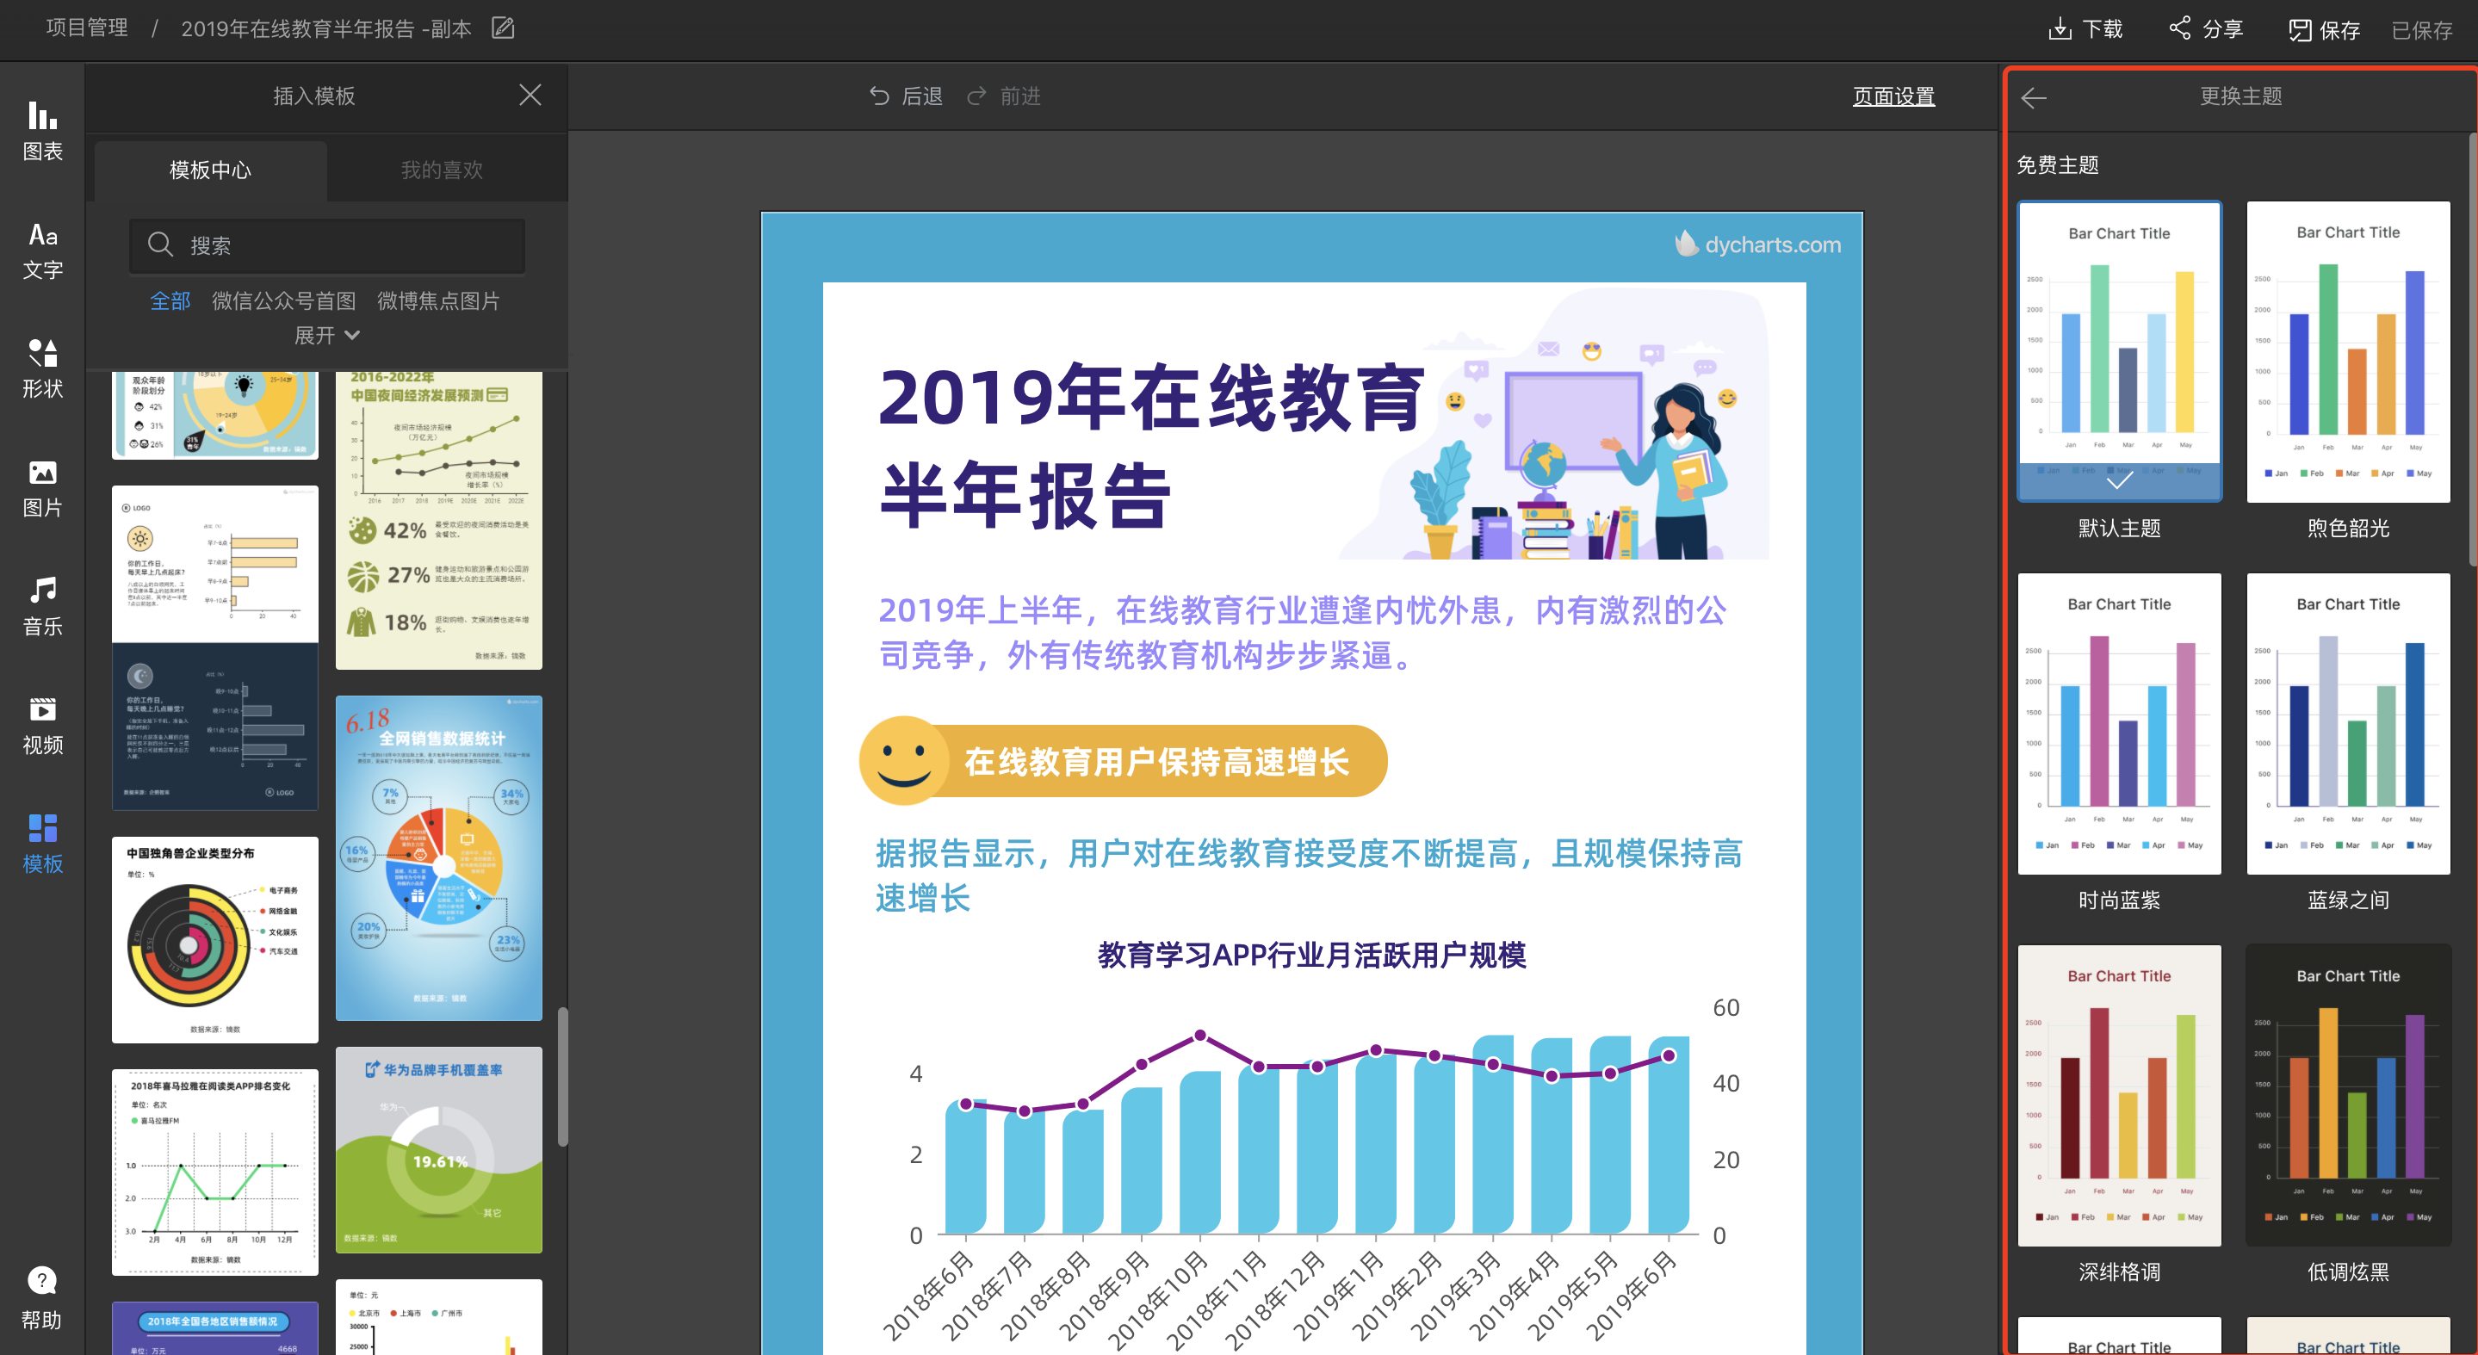Click 项目管理 breadcrumb link

tap(87, 28)
